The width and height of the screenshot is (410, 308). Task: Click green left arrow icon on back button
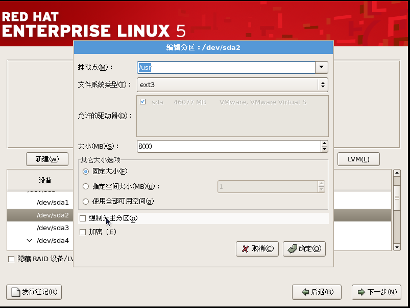pyautogui.click(x=305, y=292)
